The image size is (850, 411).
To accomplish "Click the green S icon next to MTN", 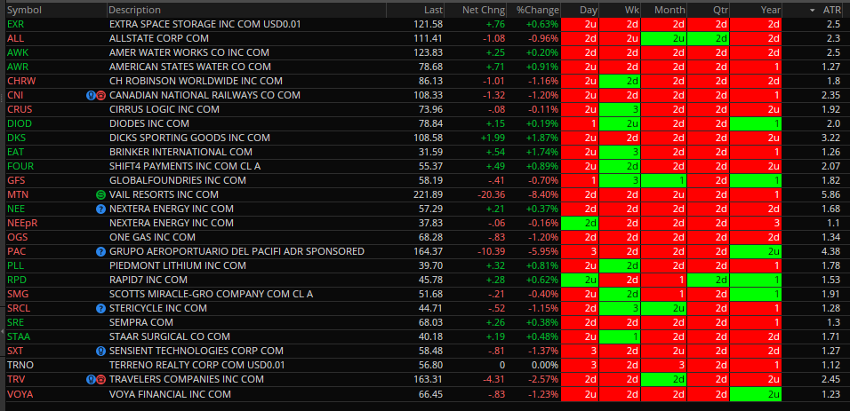I will tap(100, 194).
